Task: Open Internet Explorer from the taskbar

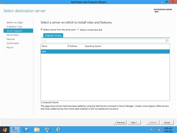Action: click(58, 129)
